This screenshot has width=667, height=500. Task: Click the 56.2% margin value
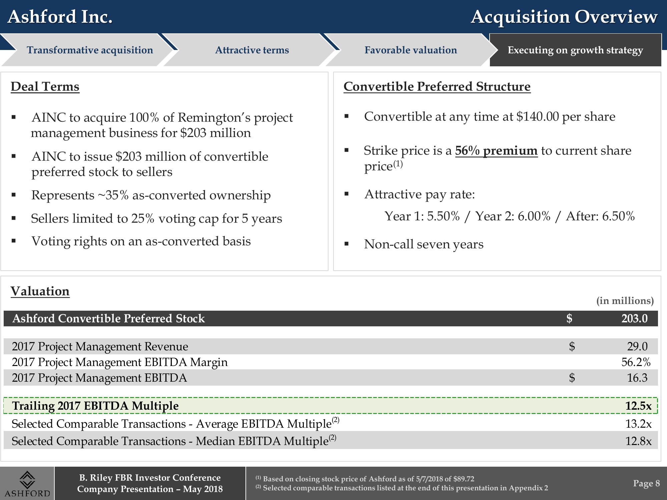click(x=636, y=362)
